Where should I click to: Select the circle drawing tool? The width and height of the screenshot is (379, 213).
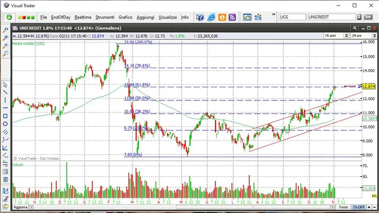pyautogui.click(x=5, y=124)
